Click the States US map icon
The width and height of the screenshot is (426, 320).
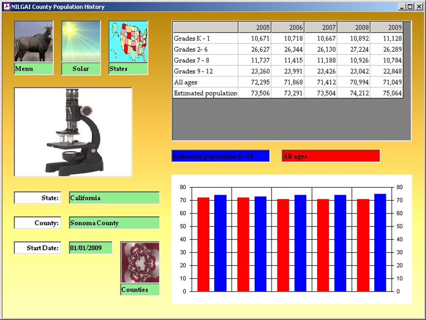click(128, 41)
